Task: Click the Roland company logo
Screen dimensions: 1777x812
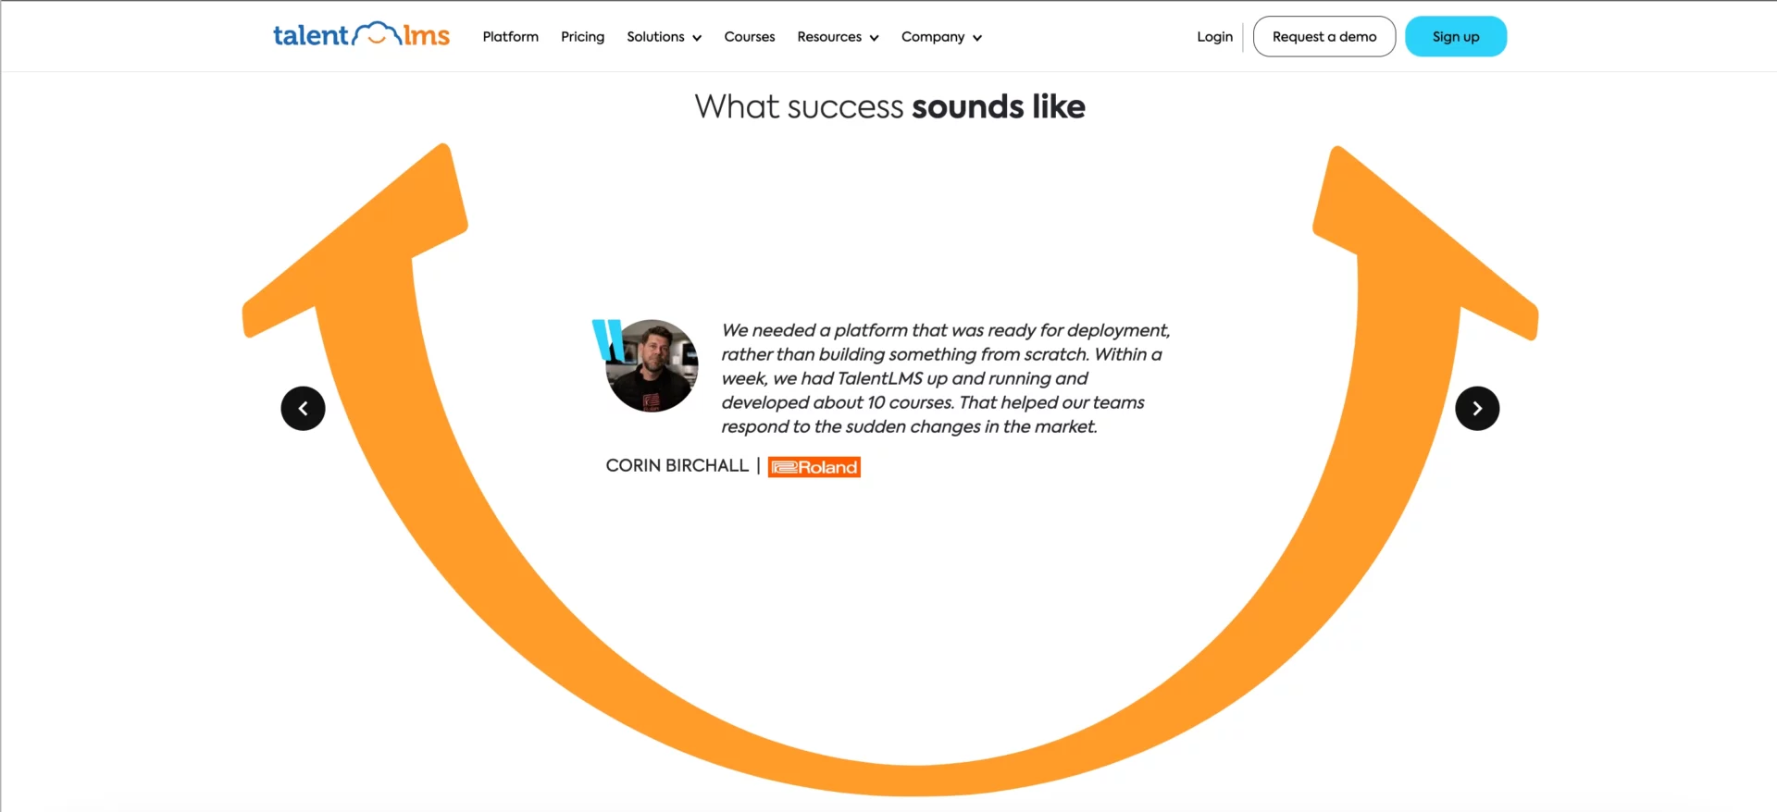Action: pyautogui.click(x=814, y=466)
